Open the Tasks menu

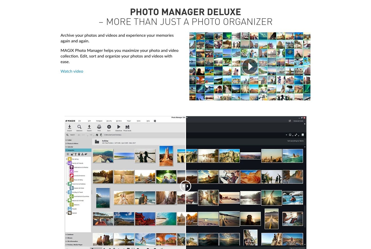tap(139, 121)
